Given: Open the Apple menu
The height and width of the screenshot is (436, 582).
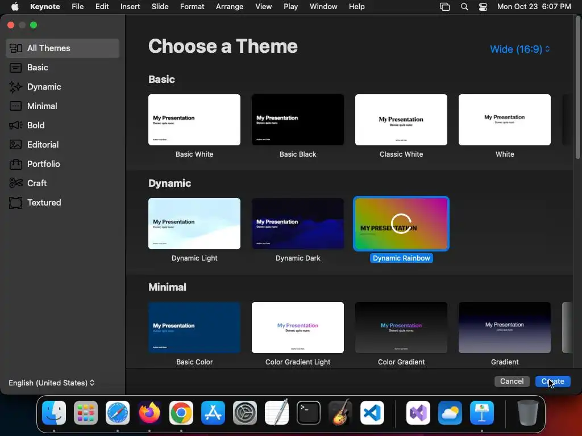Looking at the screenshot, I should pyautogui.click(x=15, y=6).
